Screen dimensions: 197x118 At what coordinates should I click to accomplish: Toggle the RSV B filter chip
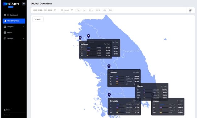pos(98,10)
